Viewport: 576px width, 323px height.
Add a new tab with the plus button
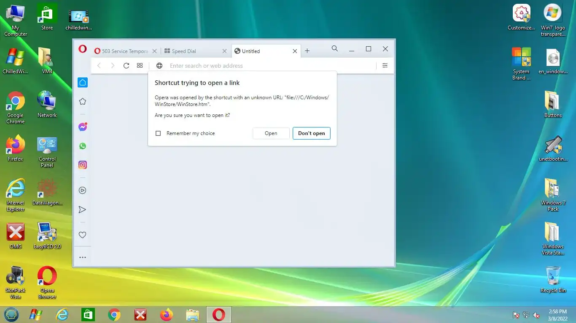[x=307, y=51]
